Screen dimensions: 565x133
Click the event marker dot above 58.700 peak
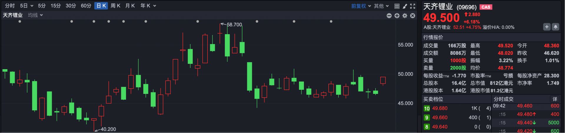click(x=198, y=21)
